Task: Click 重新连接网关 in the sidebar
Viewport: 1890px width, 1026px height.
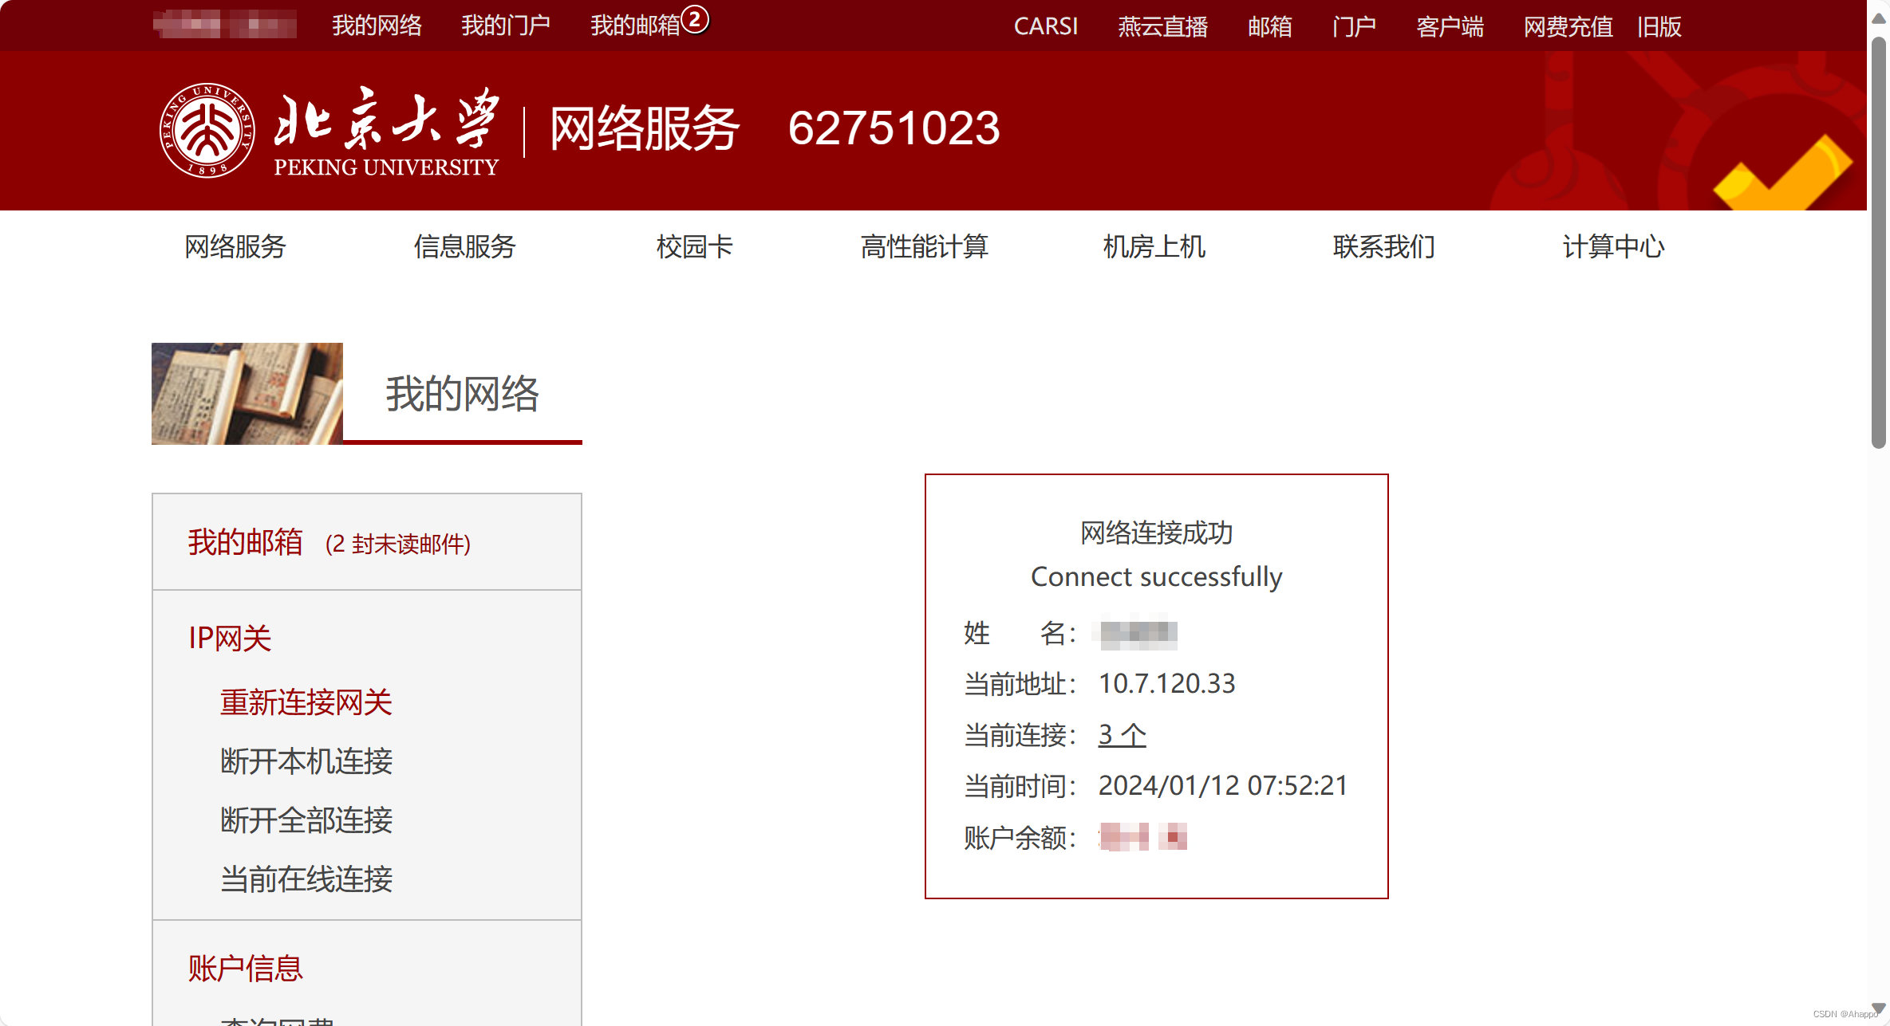Action: coord(306,702)
